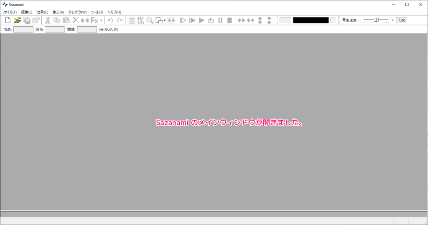Click the undo arrow icon
This screenshot has width=428, height=225.
pos(110,20)
